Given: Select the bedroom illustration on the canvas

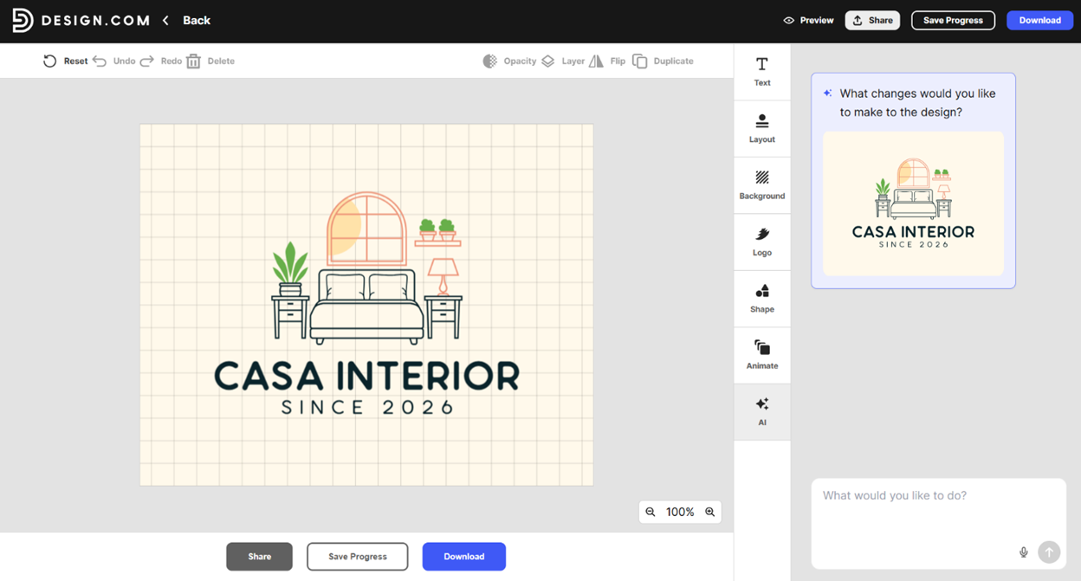Looking at the screenshot, I should click(366, 268).
